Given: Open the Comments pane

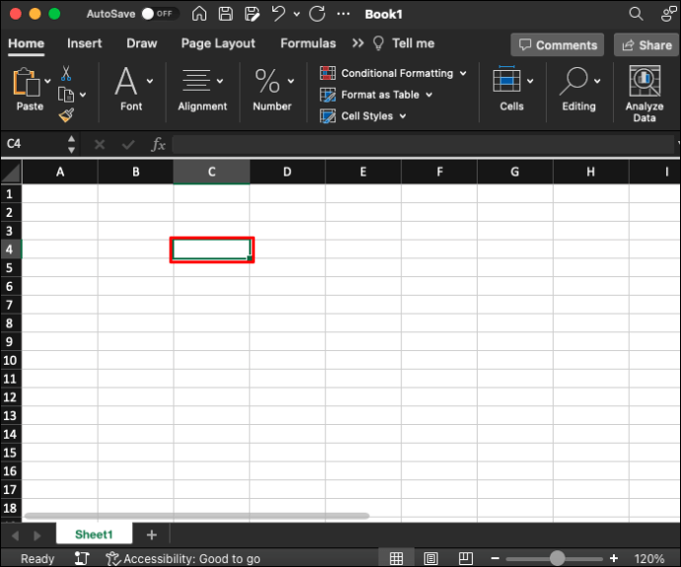Looking at the screenshot, I should click(x=558, y=45).
